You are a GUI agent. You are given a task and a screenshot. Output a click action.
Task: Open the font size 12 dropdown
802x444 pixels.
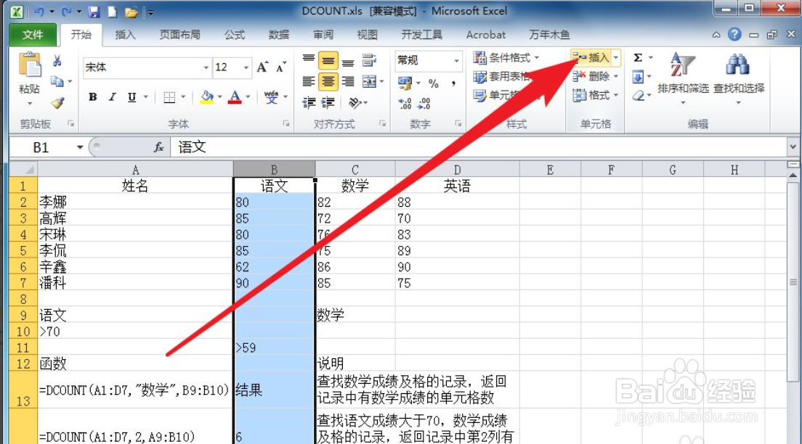point(245,67)
